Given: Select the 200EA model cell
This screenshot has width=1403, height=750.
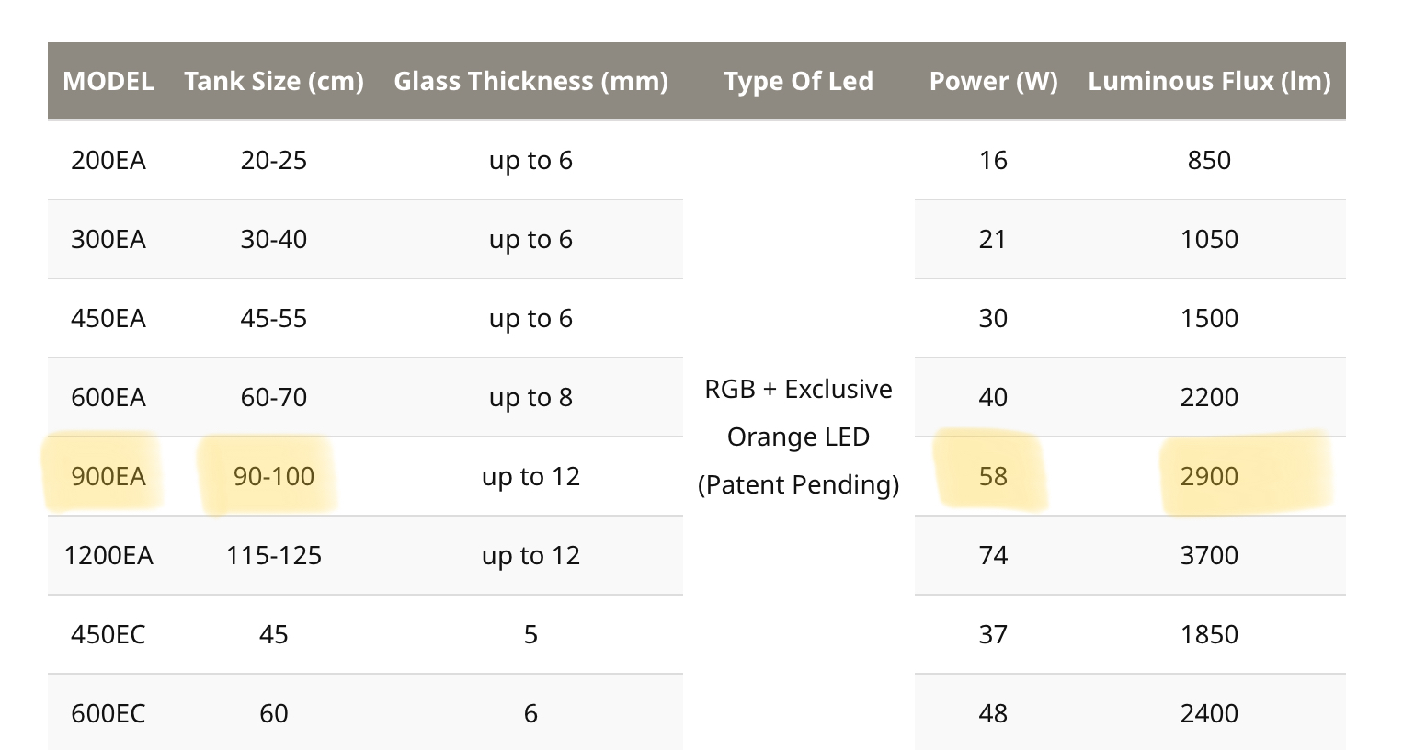Looking at the screenshot, I should [108, 160].
